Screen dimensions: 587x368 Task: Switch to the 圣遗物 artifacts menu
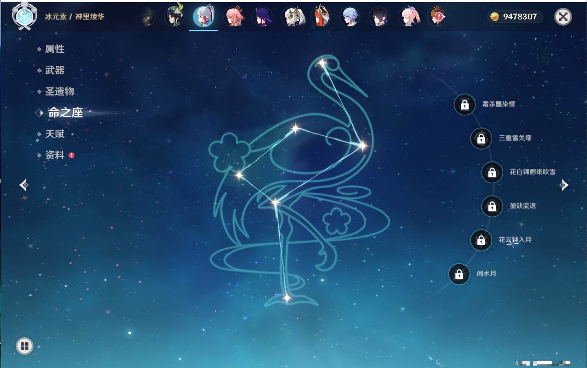pos(59,91)
